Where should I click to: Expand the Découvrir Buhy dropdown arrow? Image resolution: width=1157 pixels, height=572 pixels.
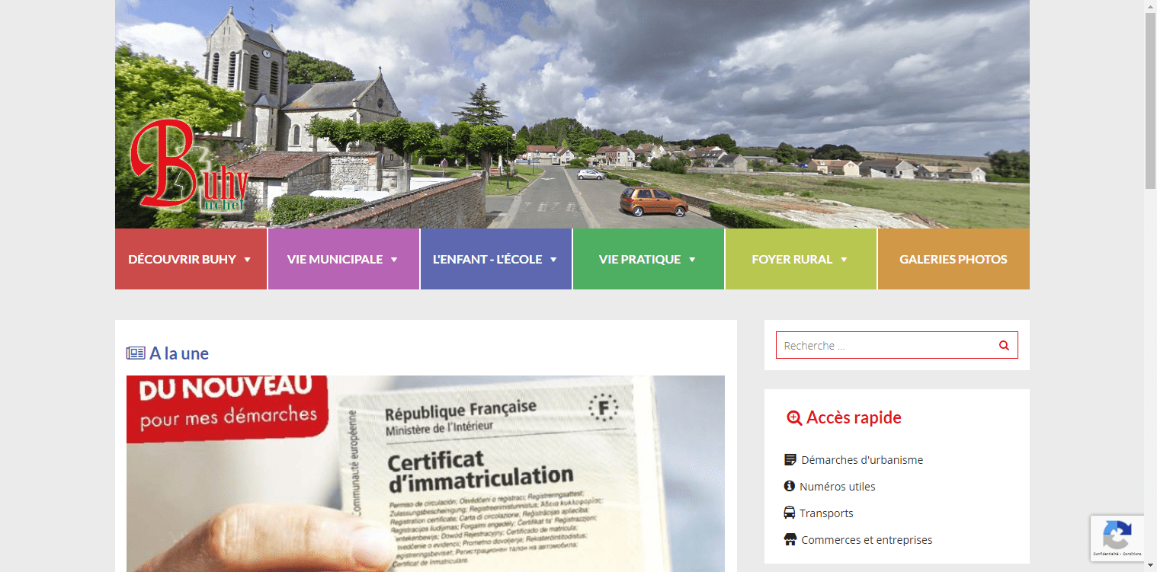click(247, 260)
